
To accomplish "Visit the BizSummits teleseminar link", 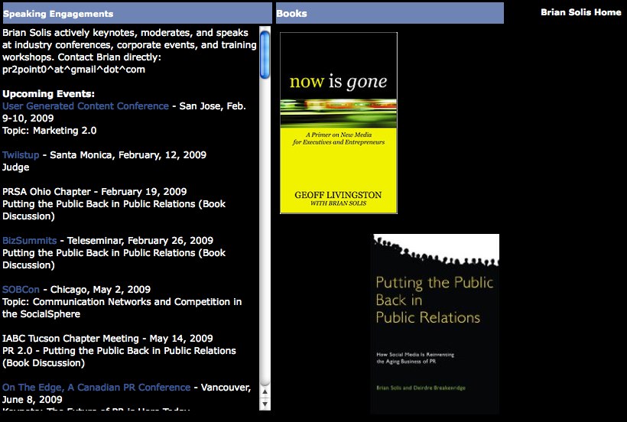I will [x=30, y=241].
